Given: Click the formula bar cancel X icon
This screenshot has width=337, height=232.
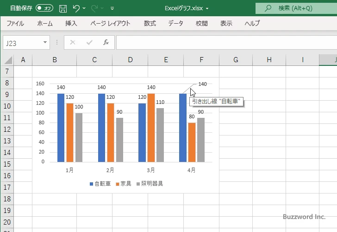Looking at the screenshot, I should click(73, 42).
